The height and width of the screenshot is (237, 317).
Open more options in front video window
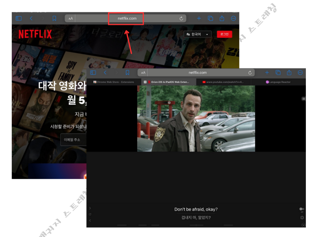coord(300,73)
